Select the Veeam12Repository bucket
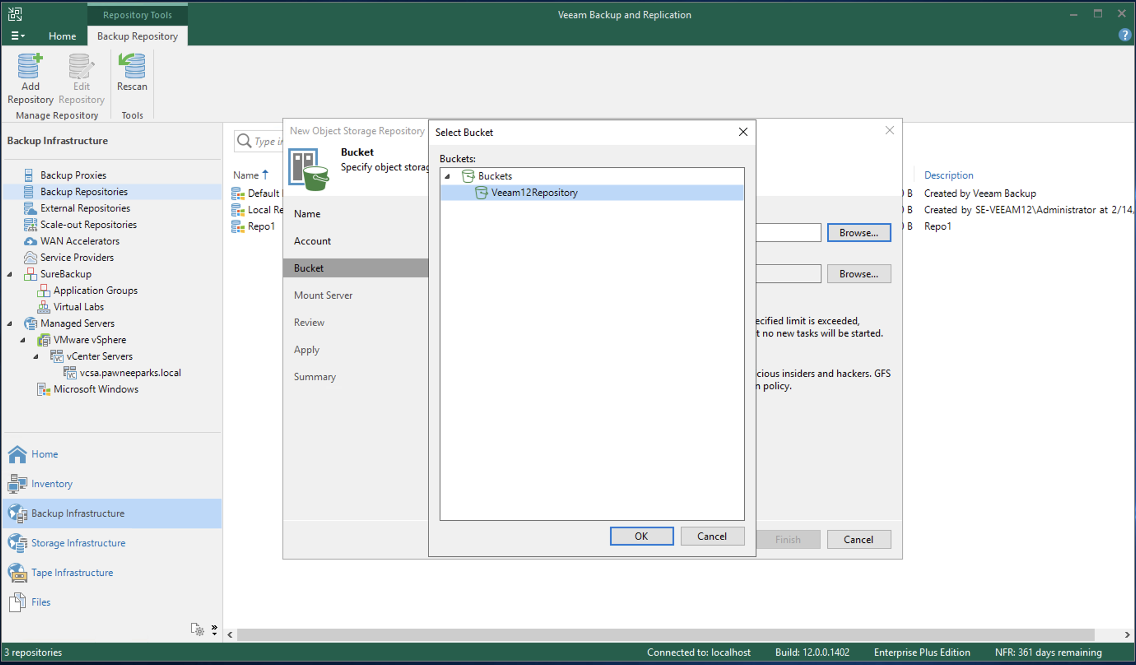Screen dimensions: 1136x665 592,193
